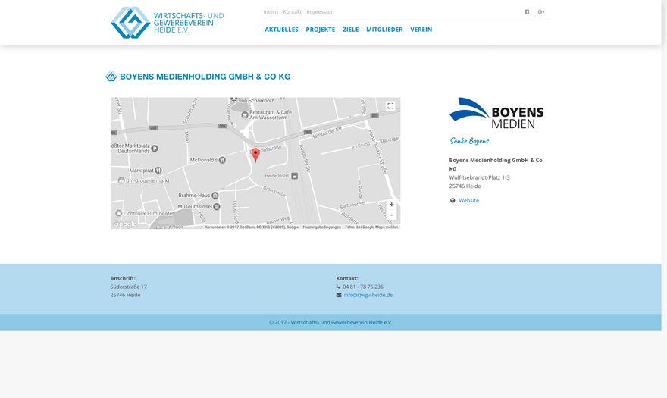Click the Heide (Holst) train station icon
The width and height of the screenshot is (667, 398).
pyautogui.click(x=294, y=176)
